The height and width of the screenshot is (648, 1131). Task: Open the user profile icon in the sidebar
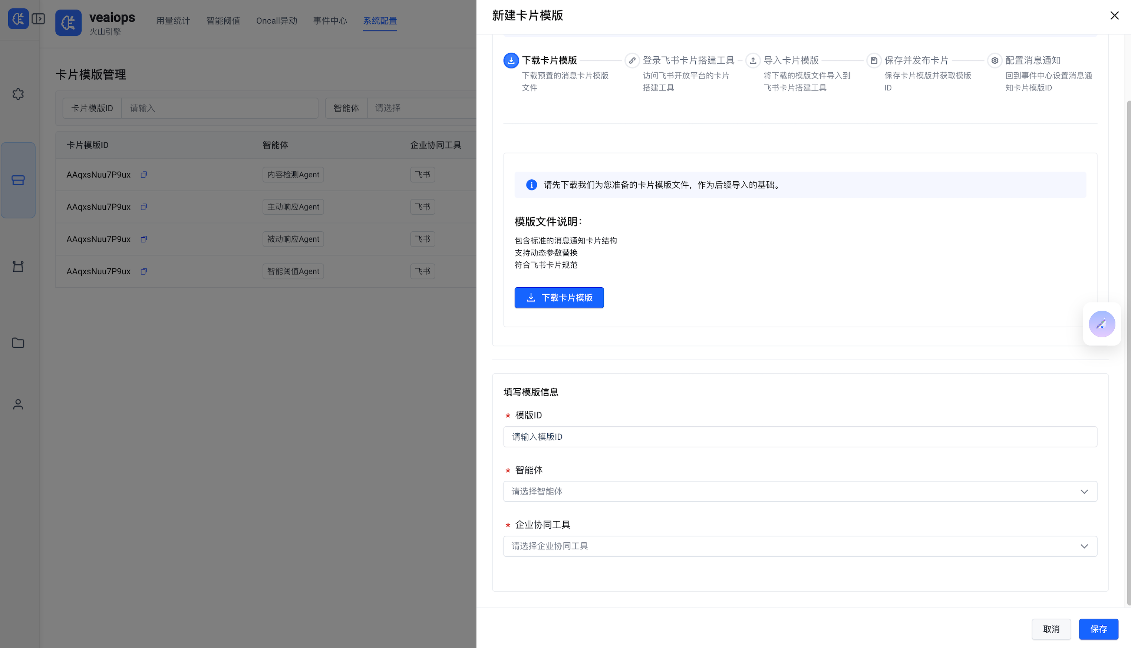pyautogui.click(x=18, y=404)
